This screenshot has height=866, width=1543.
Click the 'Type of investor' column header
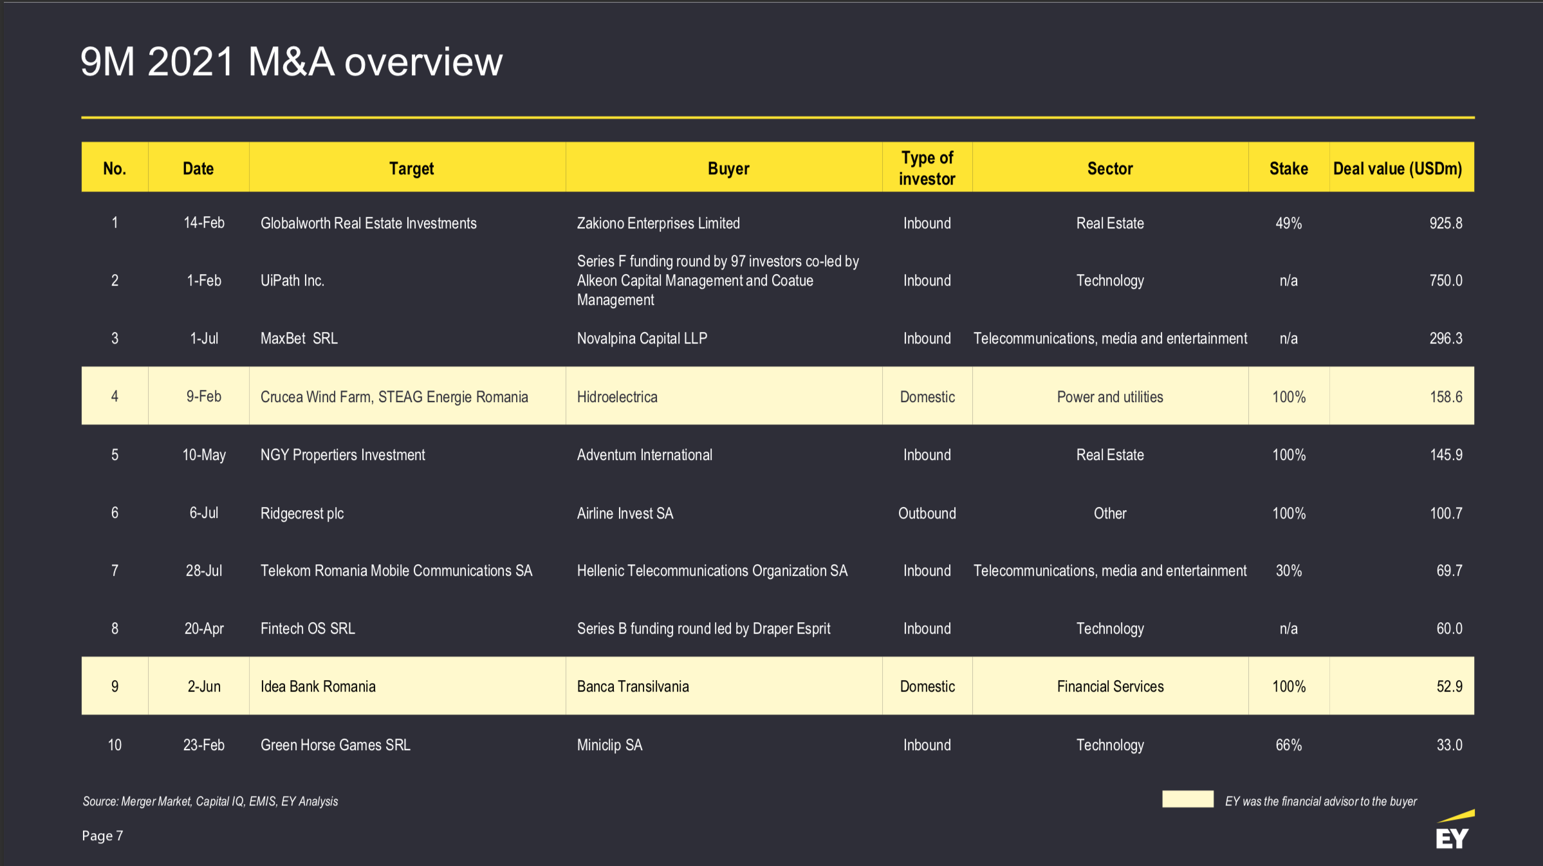point(927,168)
